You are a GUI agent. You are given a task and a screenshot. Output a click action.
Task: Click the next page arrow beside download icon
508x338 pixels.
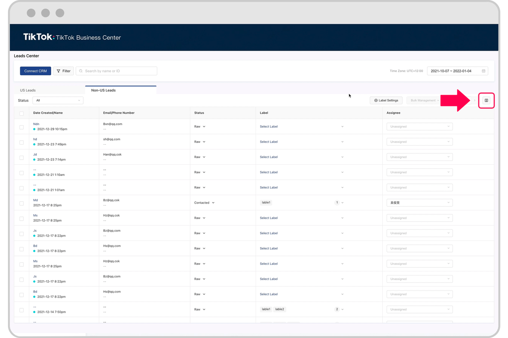[475, 101]
